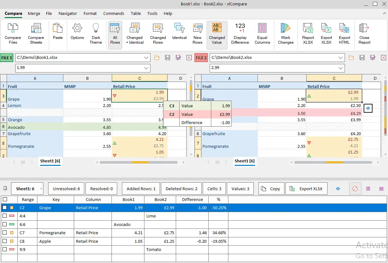Click Deleted Rows: 2 filter
The width and height of the screenshot is (388, 263).
coord(181,189)
